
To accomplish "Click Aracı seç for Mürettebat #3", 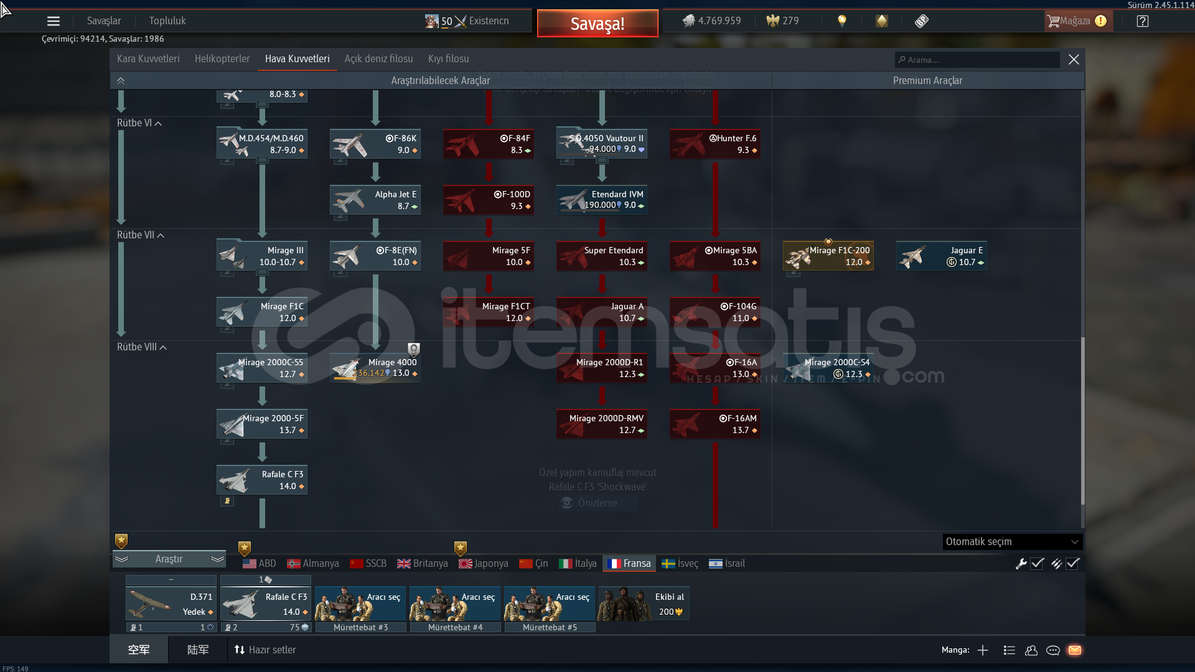I will tap(360, 604).
